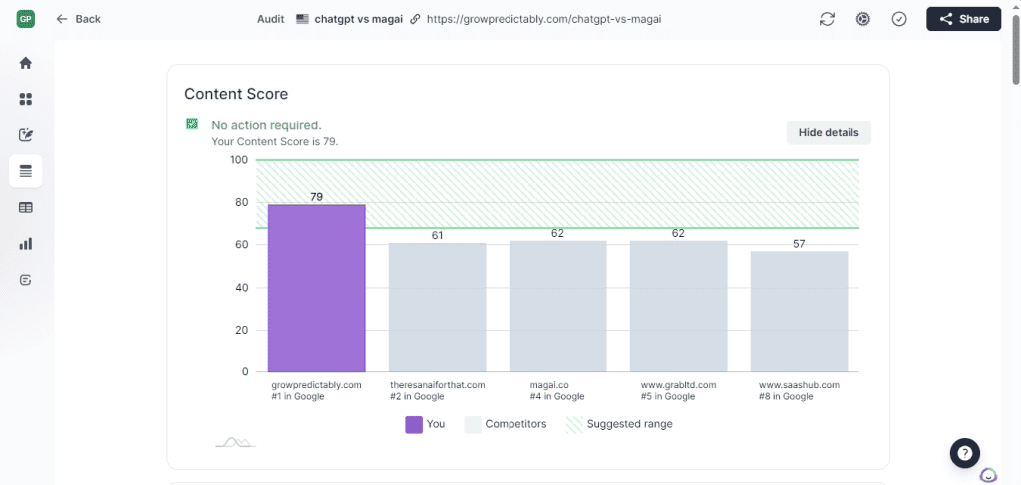Toggle the Suggested range legend swatch
Image resolution: width=1021 pixels, height=485 pixels.
[574, 424]
